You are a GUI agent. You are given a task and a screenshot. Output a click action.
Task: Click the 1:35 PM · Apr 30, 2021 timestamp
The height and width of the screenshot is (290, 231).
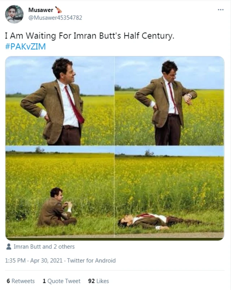(x=34, y=260)
